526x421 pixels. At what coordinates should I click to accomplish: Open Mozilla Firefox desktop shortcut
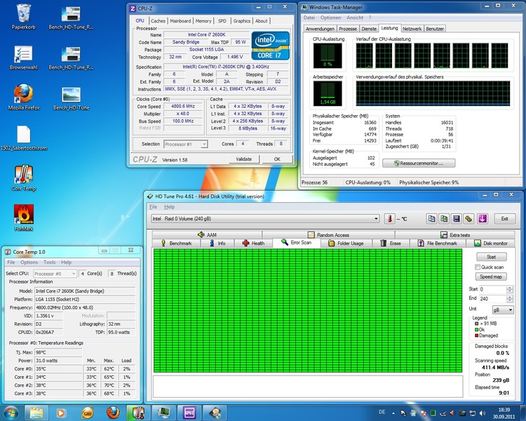click(x=23, y=98)
